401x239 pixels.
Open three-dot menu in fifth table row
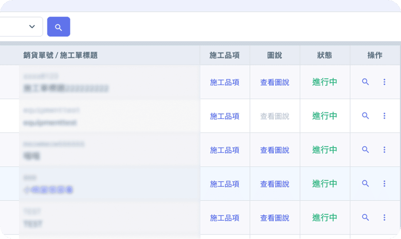pyautogui.click(x=384, y=217)
